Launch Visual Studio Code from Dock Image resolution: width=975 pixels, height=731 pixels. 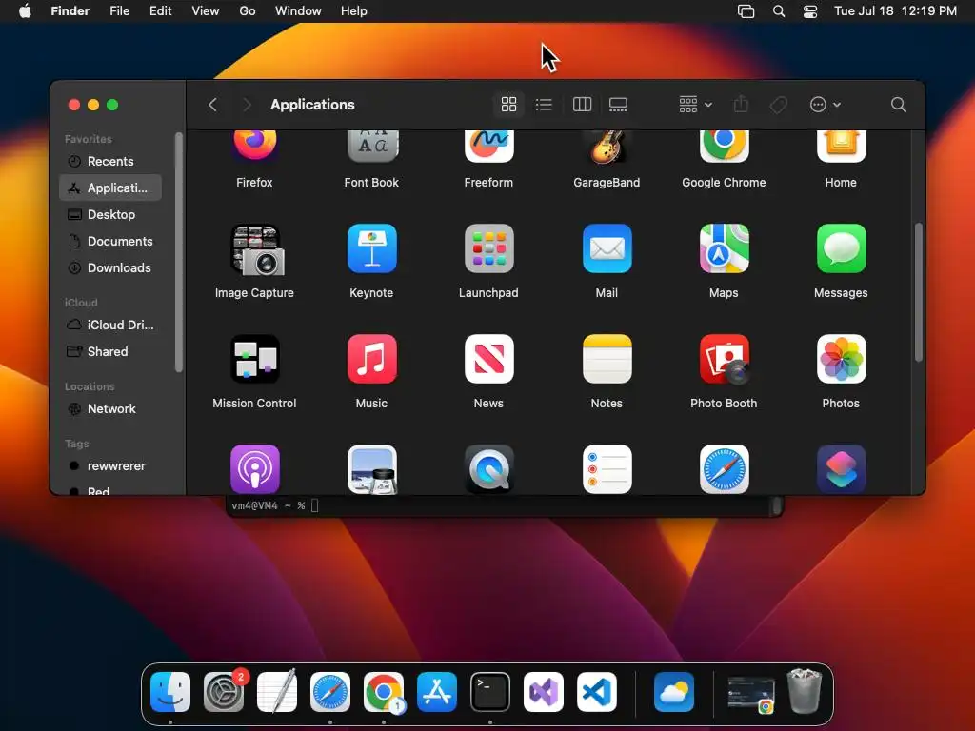click(597, 692)
